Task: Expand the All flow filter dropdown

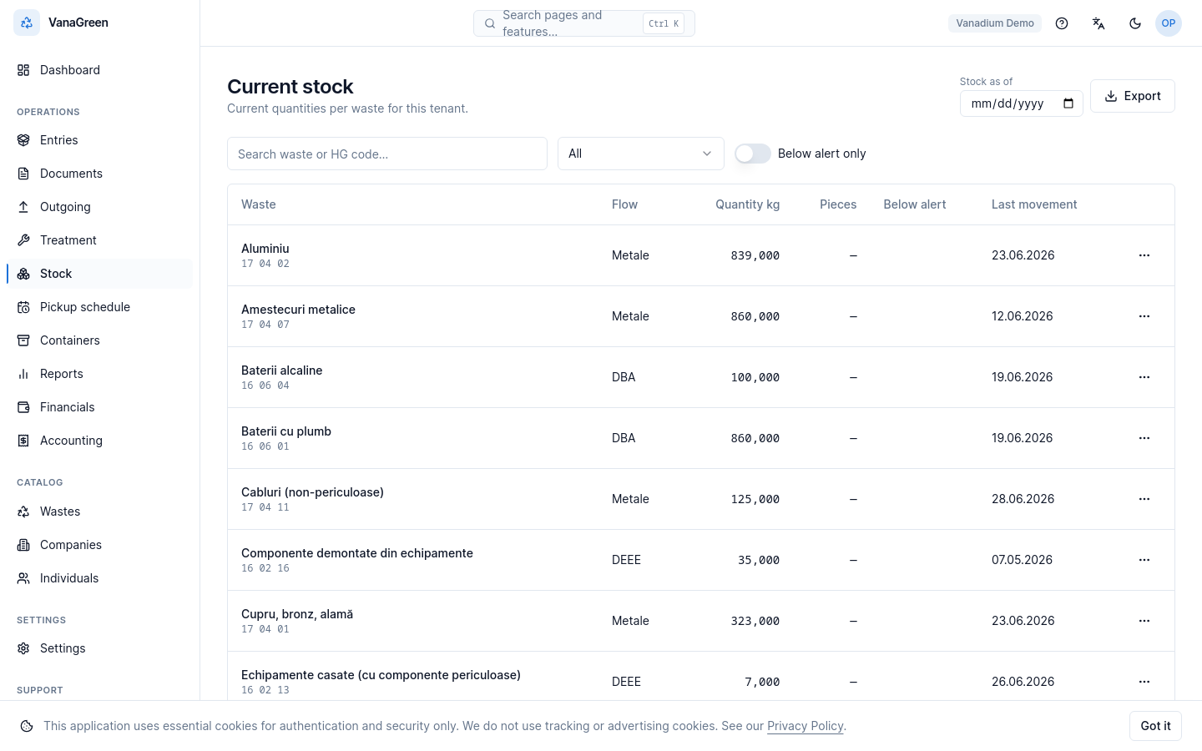Action: (641, 154)
